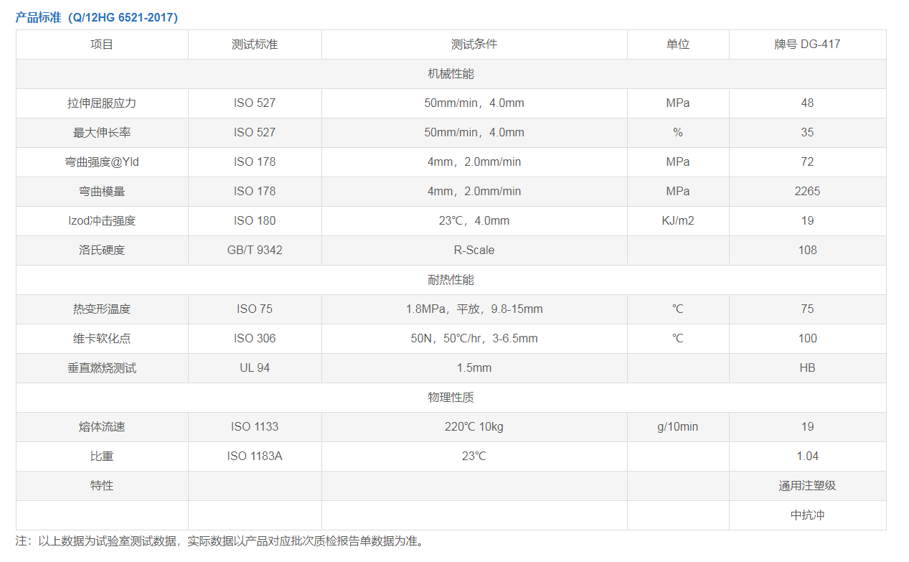Screen dimensions: 909x562
Task: Click the 垂直燃烧测试 row label
Action: [x=102, y=368]
